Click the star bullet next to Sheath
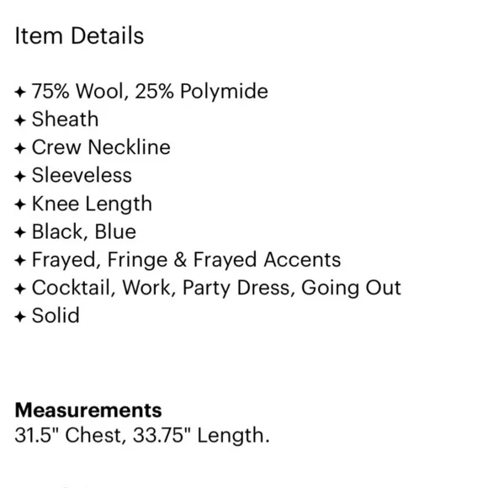488x488 pixels. (20, 120)
